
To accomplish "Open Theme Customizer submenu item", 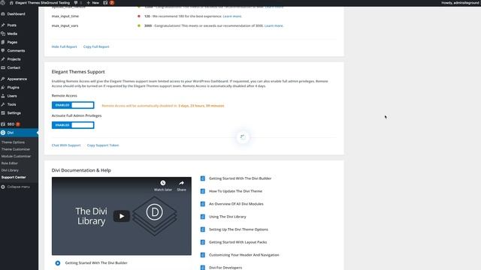I will [16, 149].
